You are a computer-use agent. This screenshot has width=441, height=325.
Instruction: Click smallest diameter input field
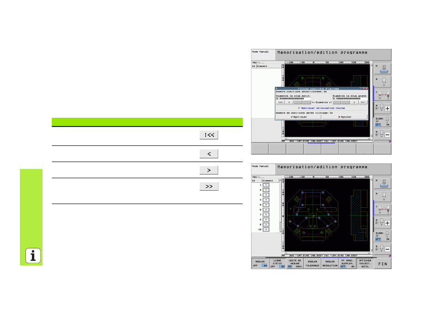[x=293, y=99]
